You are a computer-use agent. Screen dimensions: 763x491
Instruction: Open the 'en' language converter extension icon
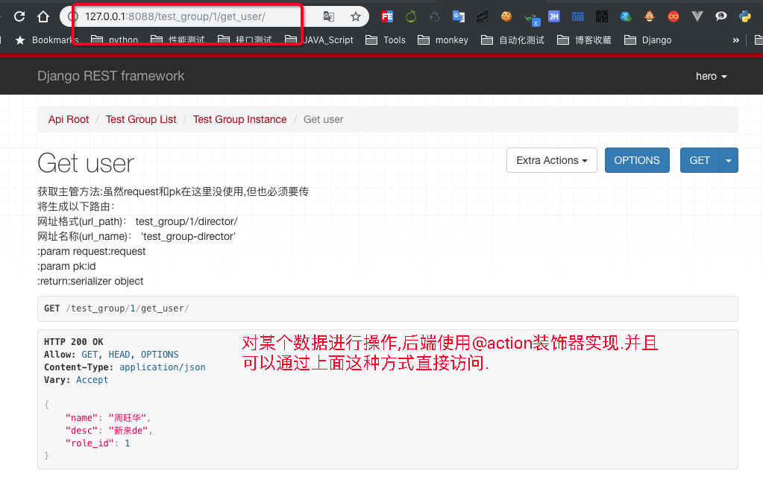pos(483,16)
